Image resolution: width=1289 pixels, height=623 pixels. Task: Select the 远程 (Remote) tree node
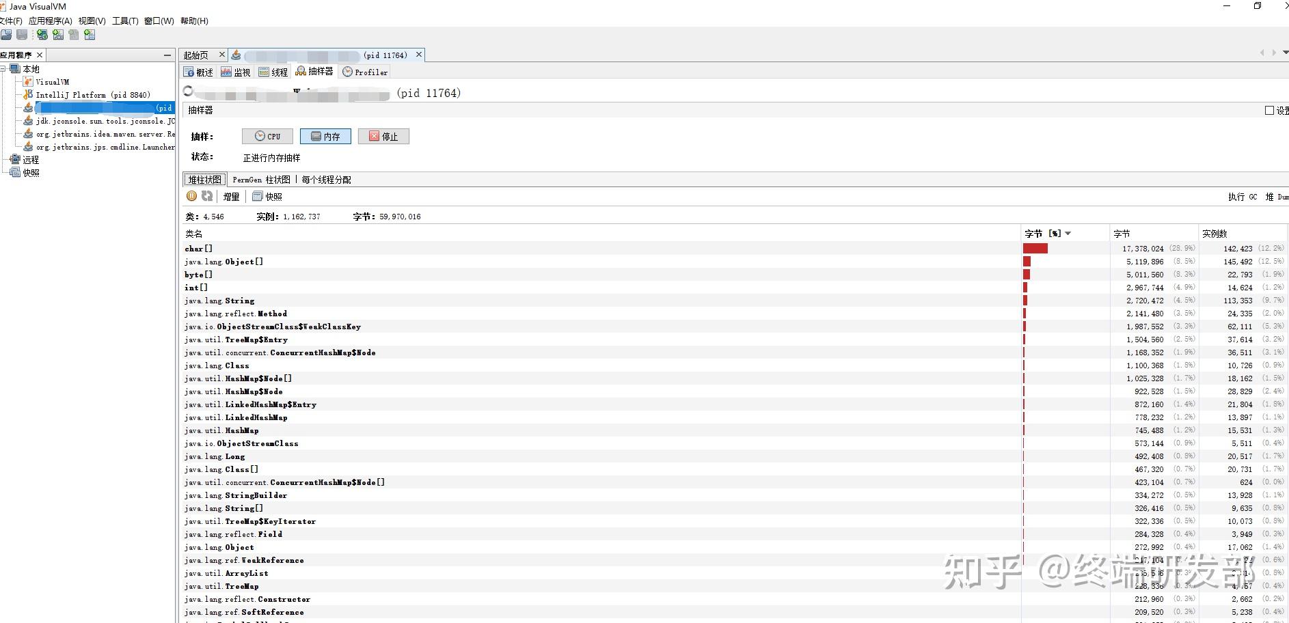(x=25, y=160)
